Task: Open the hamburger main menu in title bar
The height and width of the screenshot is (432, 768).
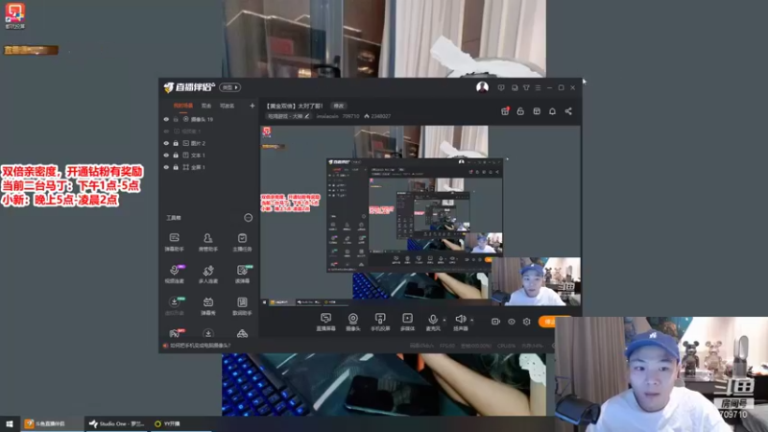Action: tap(538, 87)
